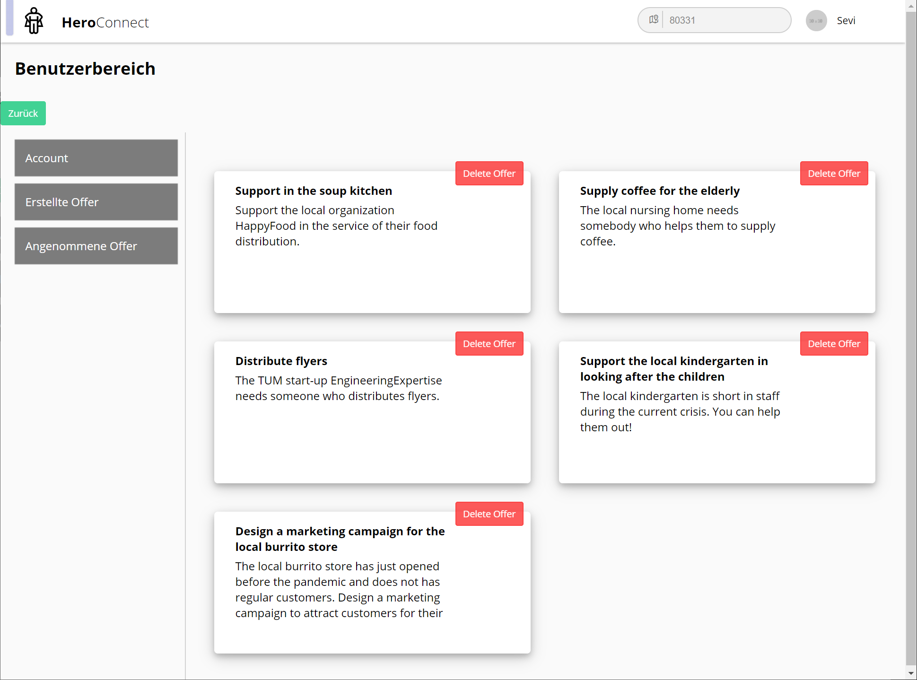
Task: Open Sevi's user avatar image
Action: pyautogui.click(x=816, y=21)
